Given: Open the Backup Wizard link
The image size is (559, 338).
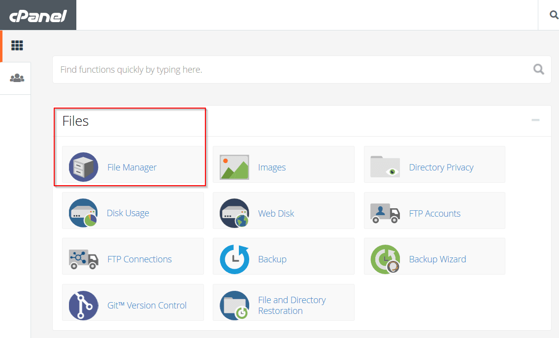Looking at the screenshot, I should [x=437, y=259].
